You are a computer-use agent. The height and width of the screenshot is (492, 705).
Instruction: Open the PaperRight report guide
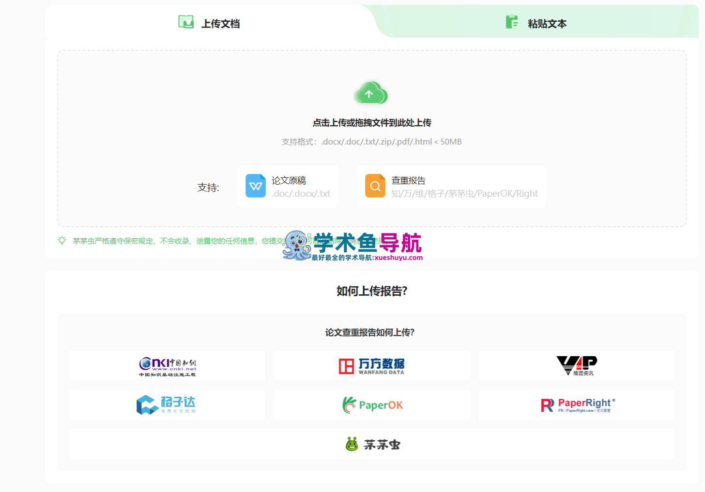[x=576, y=405]
